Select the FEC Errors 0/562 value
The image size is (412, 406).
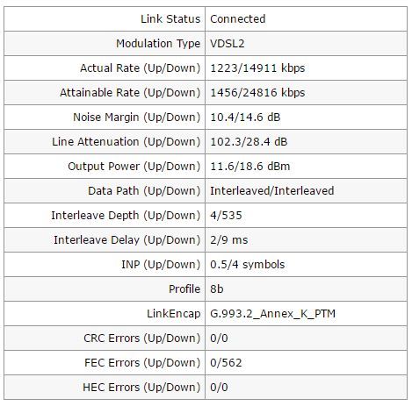pyautogui.click(x=226, y=363)
